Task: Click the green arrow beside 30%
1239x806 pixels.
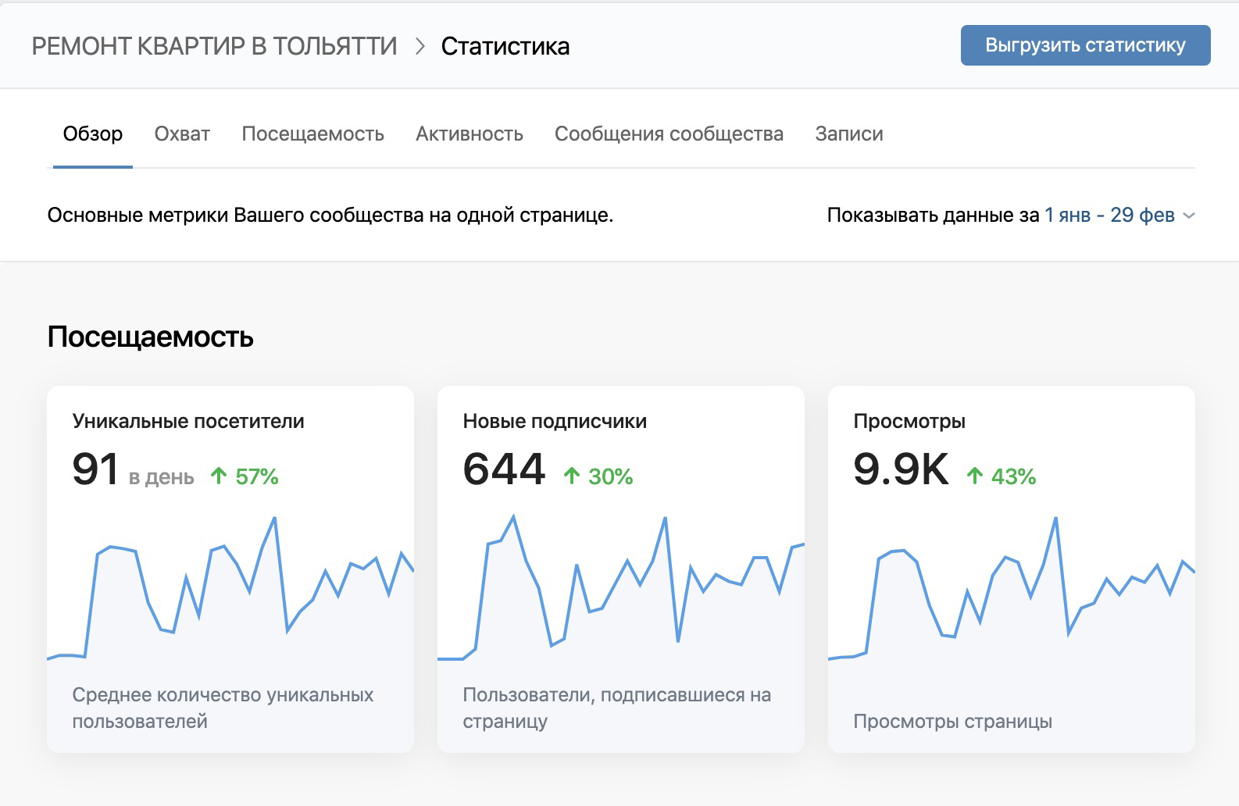Action: click(572, 476)
